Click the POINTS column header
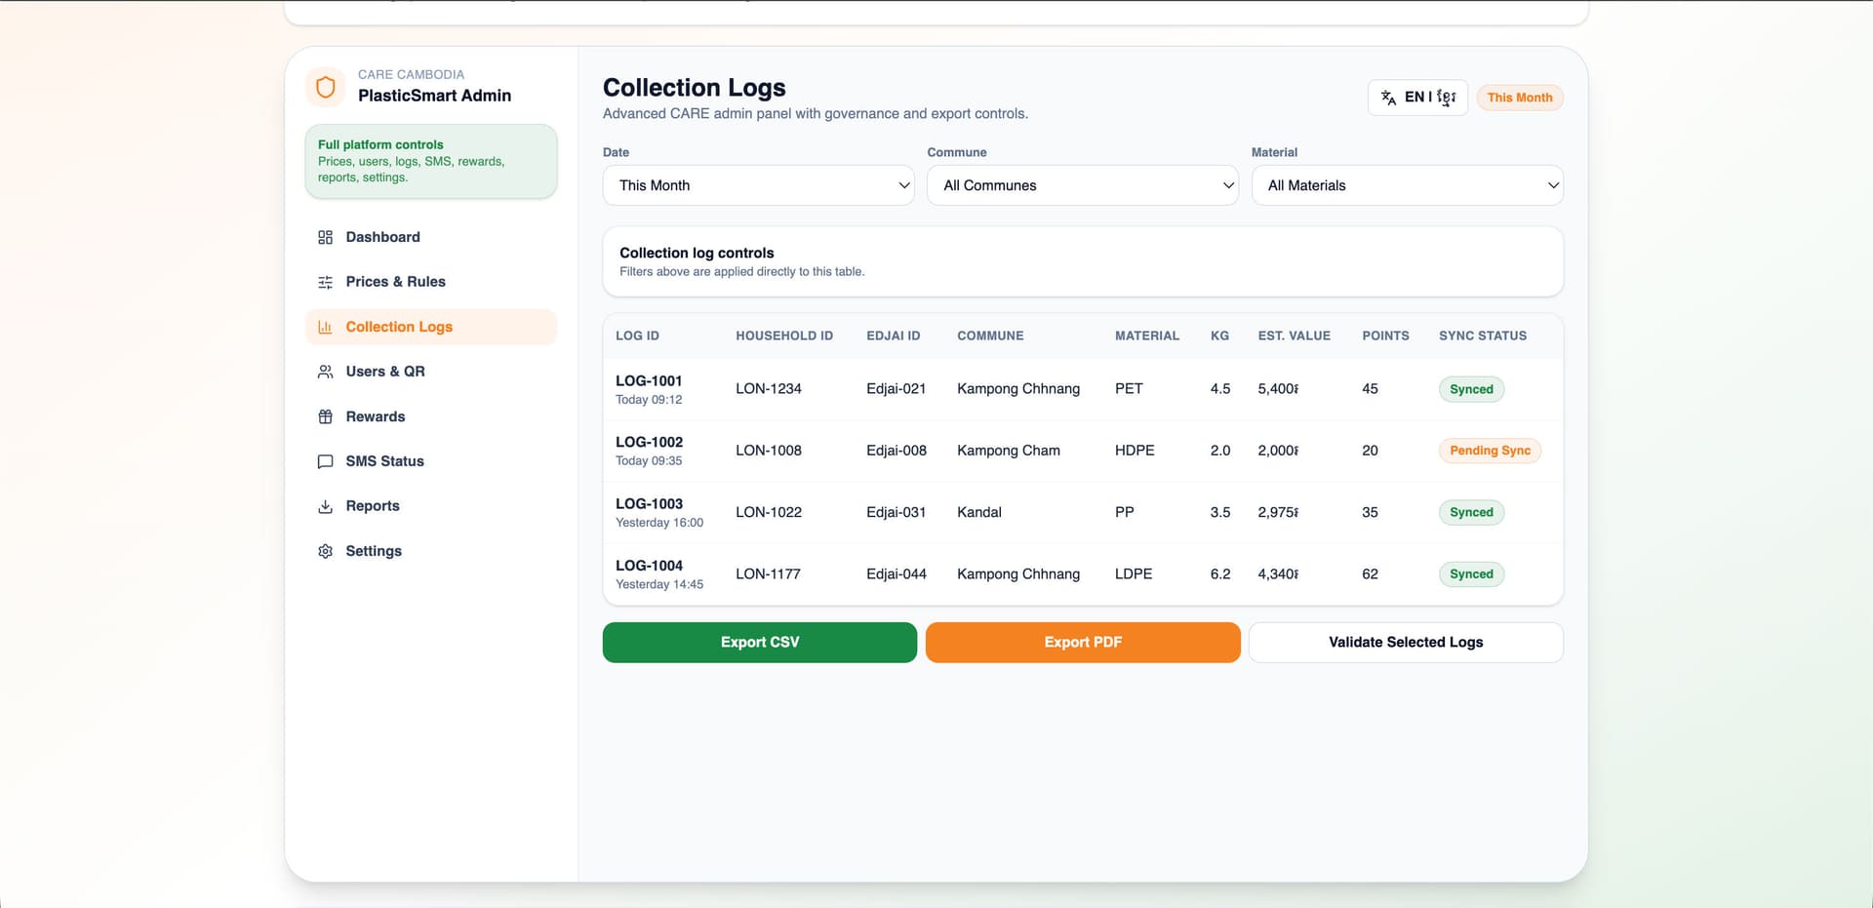The image size is (1873, 908). [x=1385, y=336]
